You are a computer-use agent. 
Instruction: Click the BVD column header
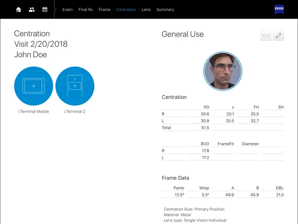205,144
